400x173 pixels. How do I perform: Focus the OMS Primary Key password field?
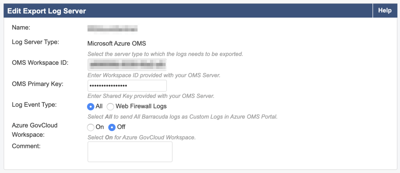tap(127, 86)
